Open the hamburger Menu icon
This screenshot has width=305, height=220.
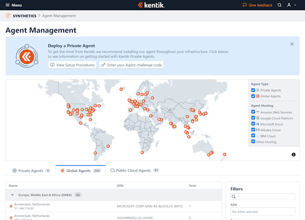pyautogui.click(x=7, y=5)
